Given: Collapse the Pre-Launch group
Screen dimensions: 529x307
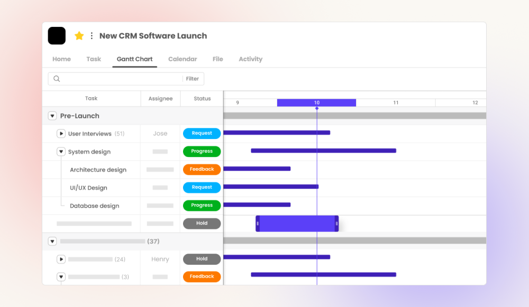Looking at the screenshot, I should coord(52,116).
